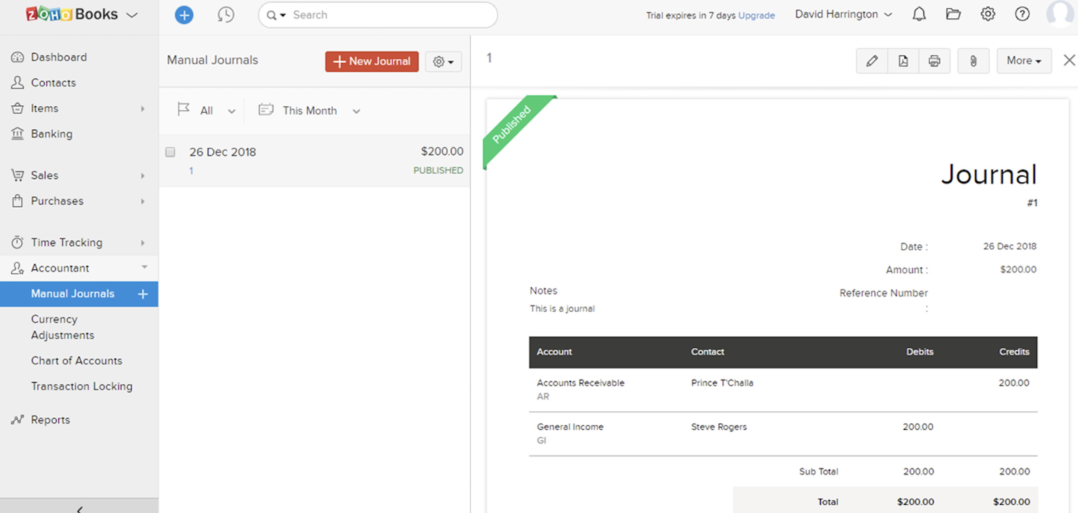The height and width of the screenshot is (513, 1078).
Task: Open recent activity history clock icon
Action: click(225, 15)
